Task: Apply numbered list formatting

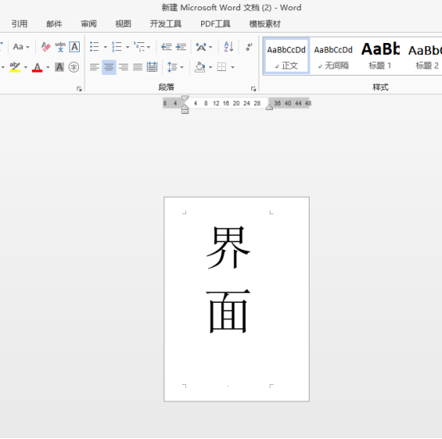Action: tap(116, 47)
